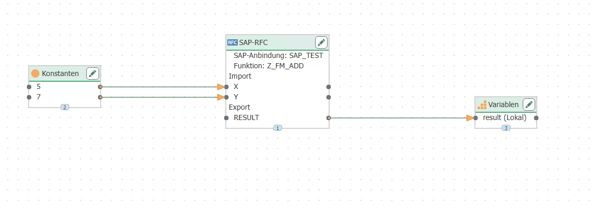Click the output port of constant 5
The image size is (598, 208).
click(100, 87)
